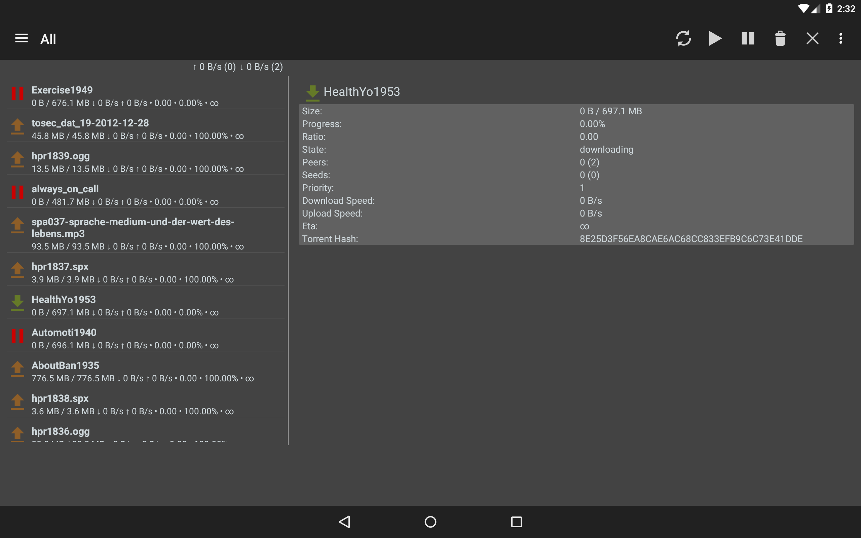
Task: Tap seeding arrow icon beside hpr1837.spx
Action: [x=17, y=270]
